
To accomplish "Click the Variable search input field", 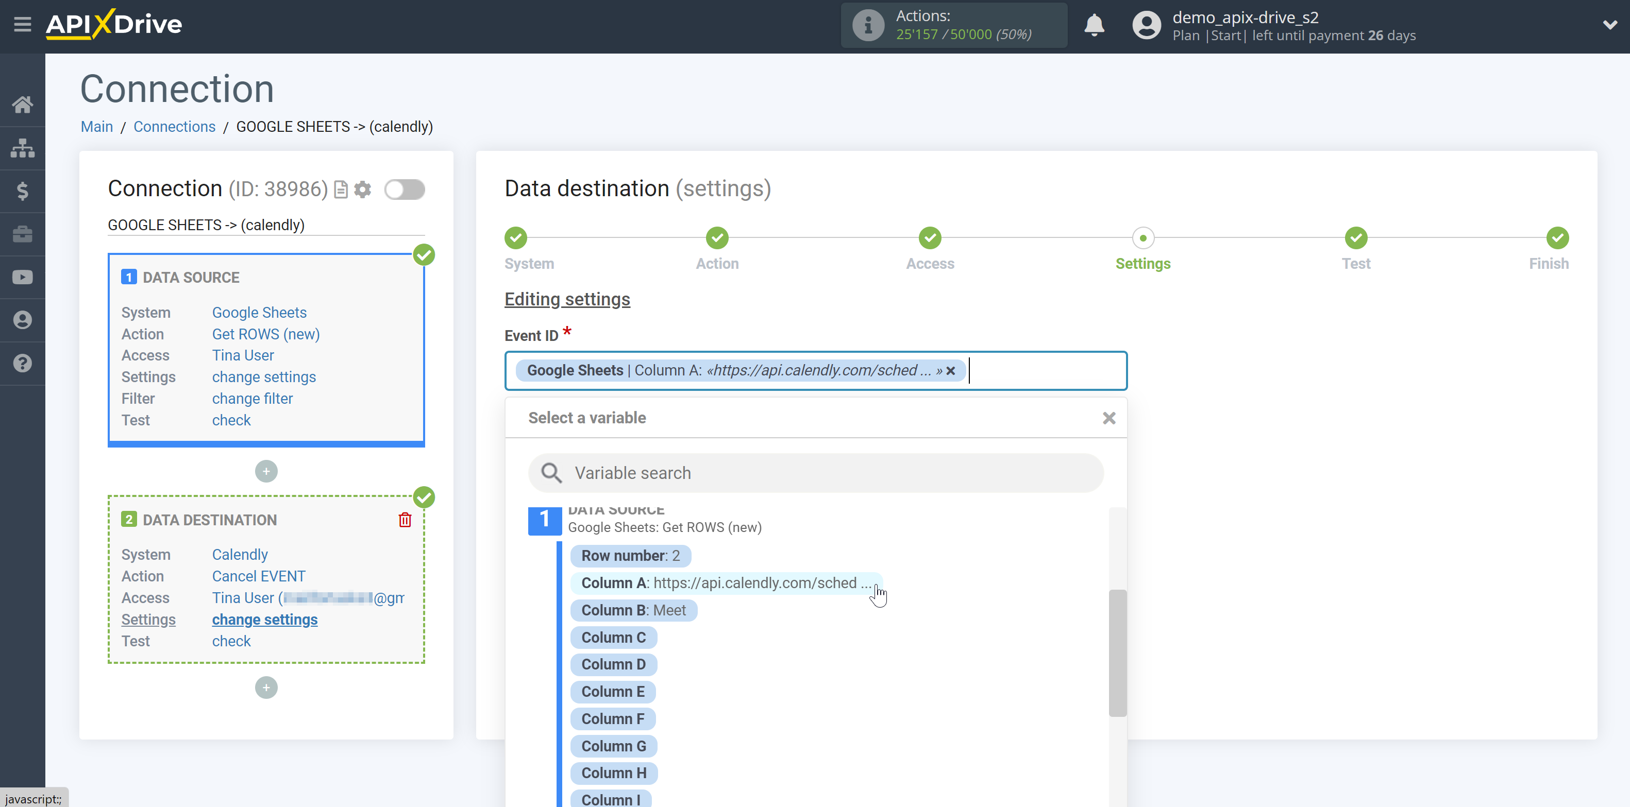I will pyautogui.click(x=816, y=473).
